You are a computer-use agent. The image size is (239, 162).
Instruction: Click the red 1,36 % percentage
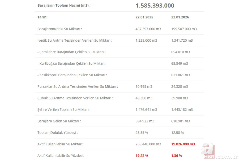click(x=177, y=156)
